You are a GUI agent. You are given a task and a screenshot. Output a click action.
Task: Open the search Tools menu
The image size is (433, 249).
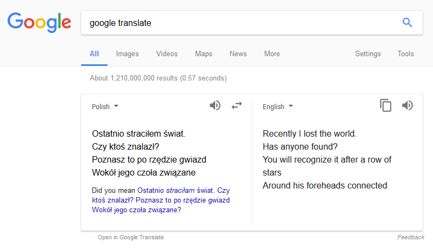tap(405, 53)
